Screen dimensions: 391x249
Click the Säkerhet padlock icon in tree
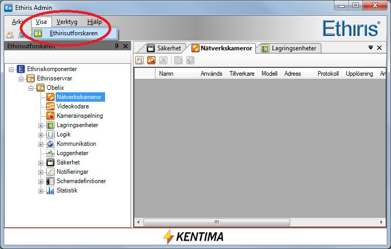(x=50, y=162)
